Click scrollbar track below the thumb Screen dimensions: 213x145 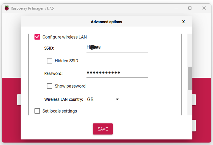tap(190, 103)
